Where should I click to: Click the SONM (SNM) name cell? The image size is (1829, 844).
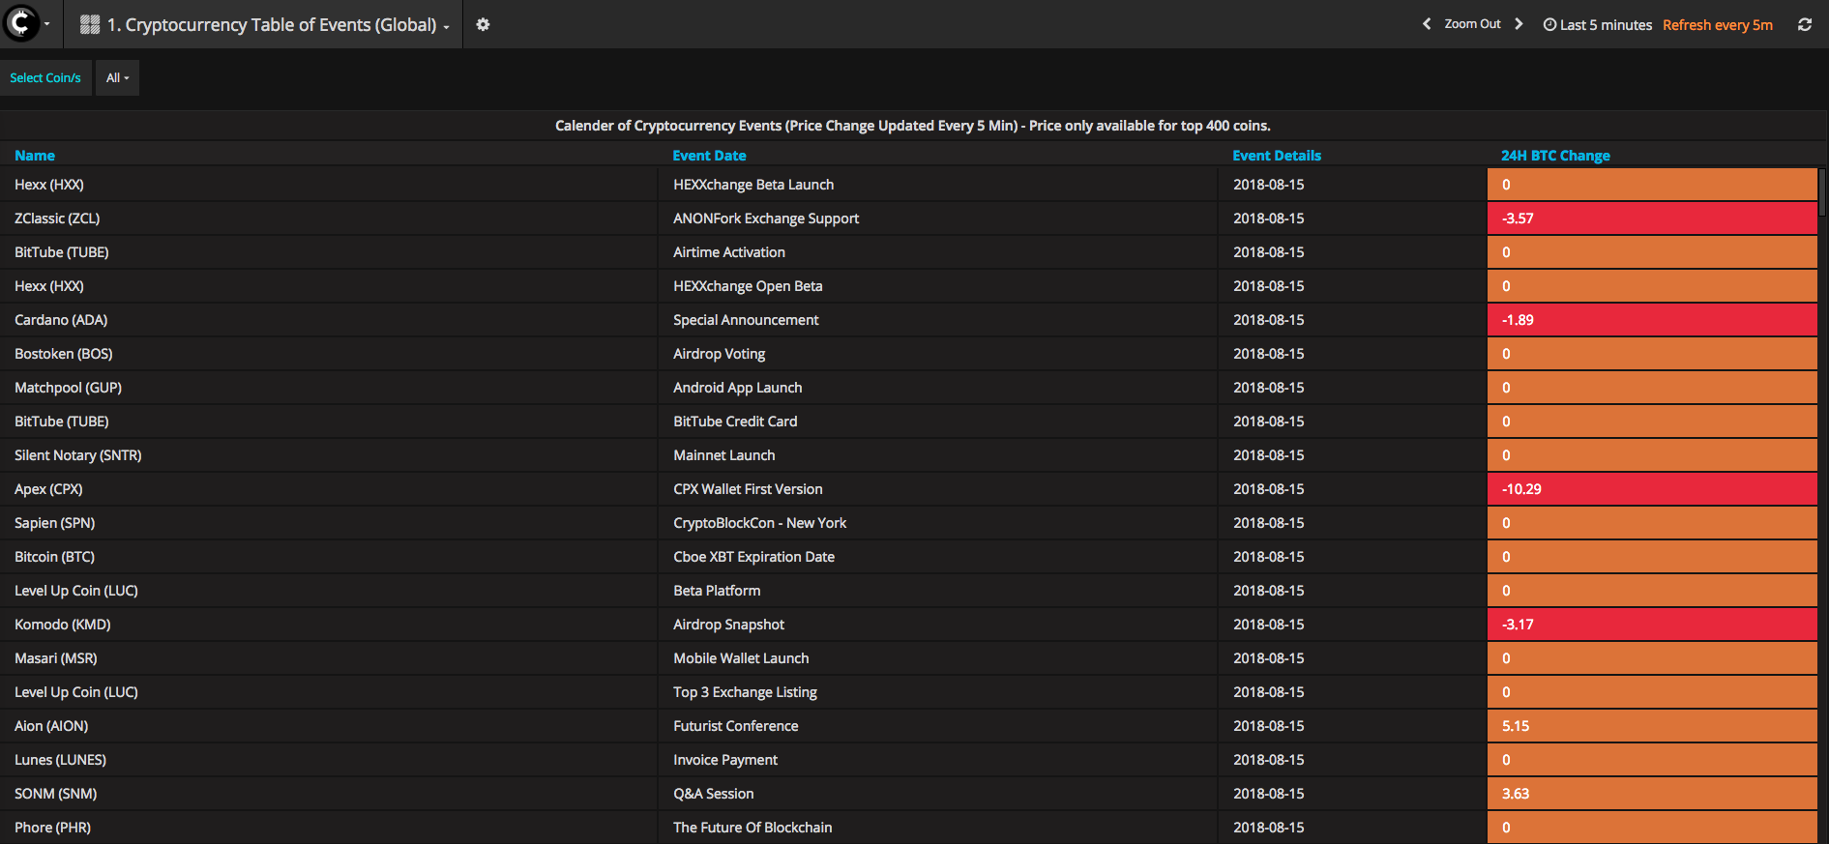click(x=329, y=794)
